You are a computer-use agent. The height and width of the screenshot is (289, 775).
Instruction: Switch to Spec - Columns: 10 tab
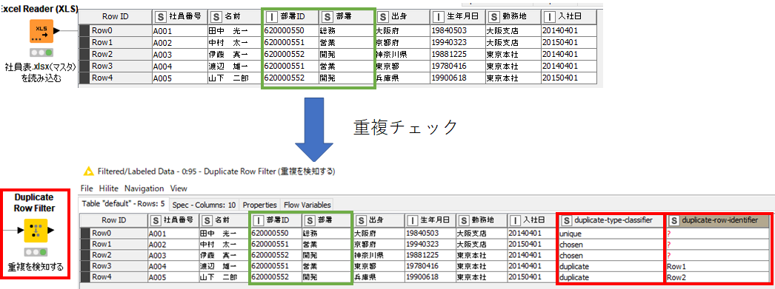(x=204, y=204)
